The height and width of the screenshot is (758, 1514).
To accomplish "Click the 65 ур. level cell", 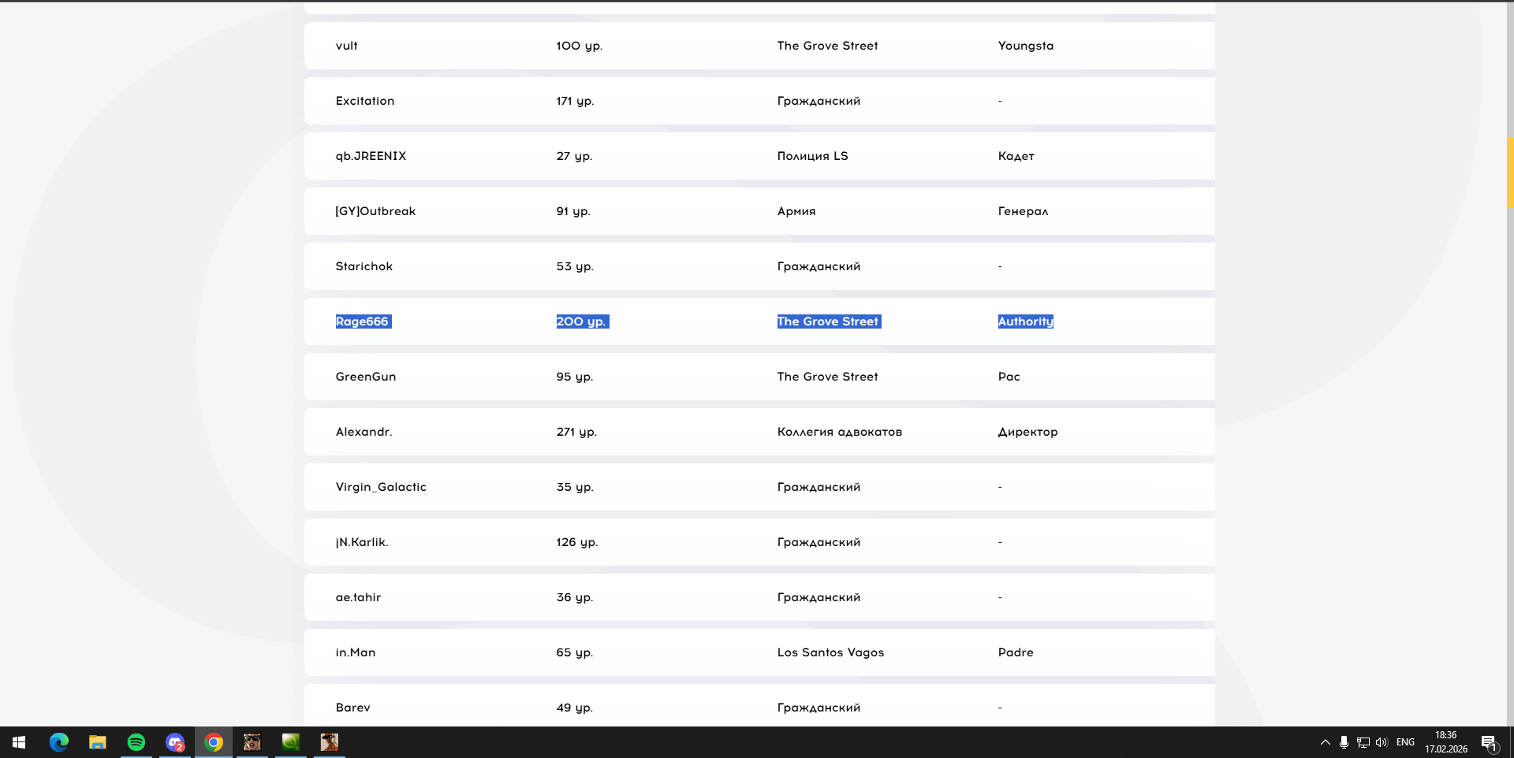I will [575, 652].
